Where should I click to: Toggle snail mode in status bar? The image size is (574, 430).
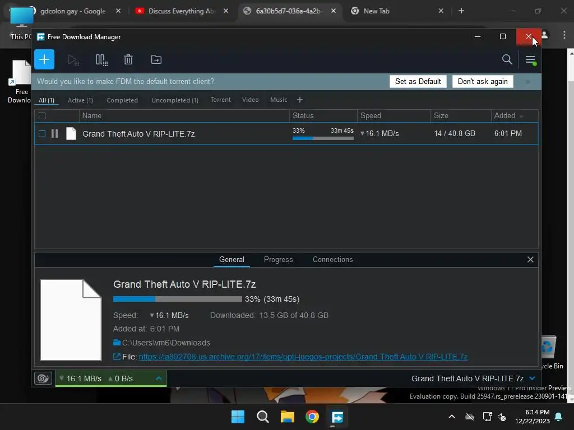coord(43,378)
